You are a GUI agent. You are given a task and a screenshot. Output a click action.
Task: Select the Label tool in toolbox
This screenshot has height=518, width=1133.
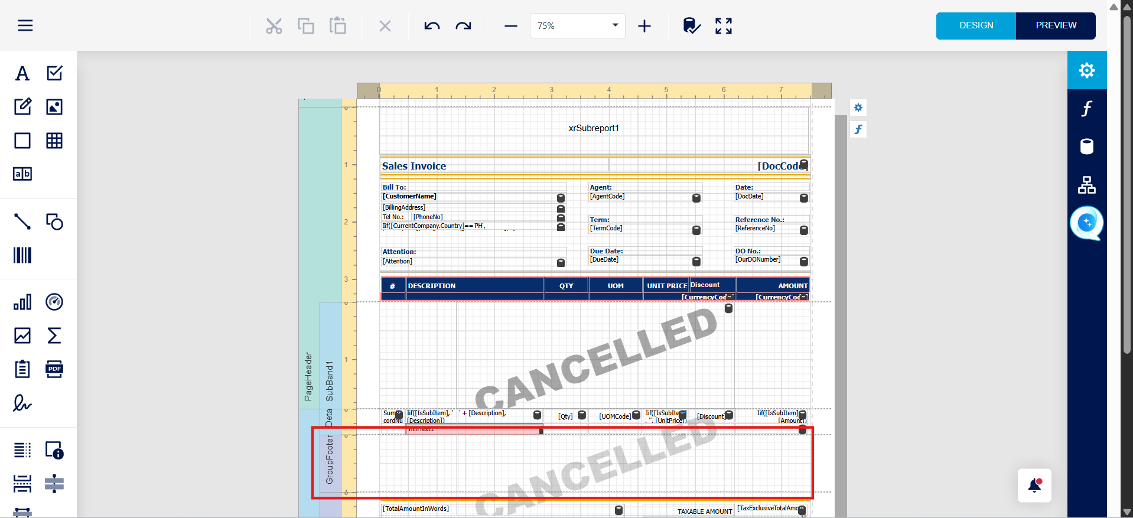[x=22, y=73]
